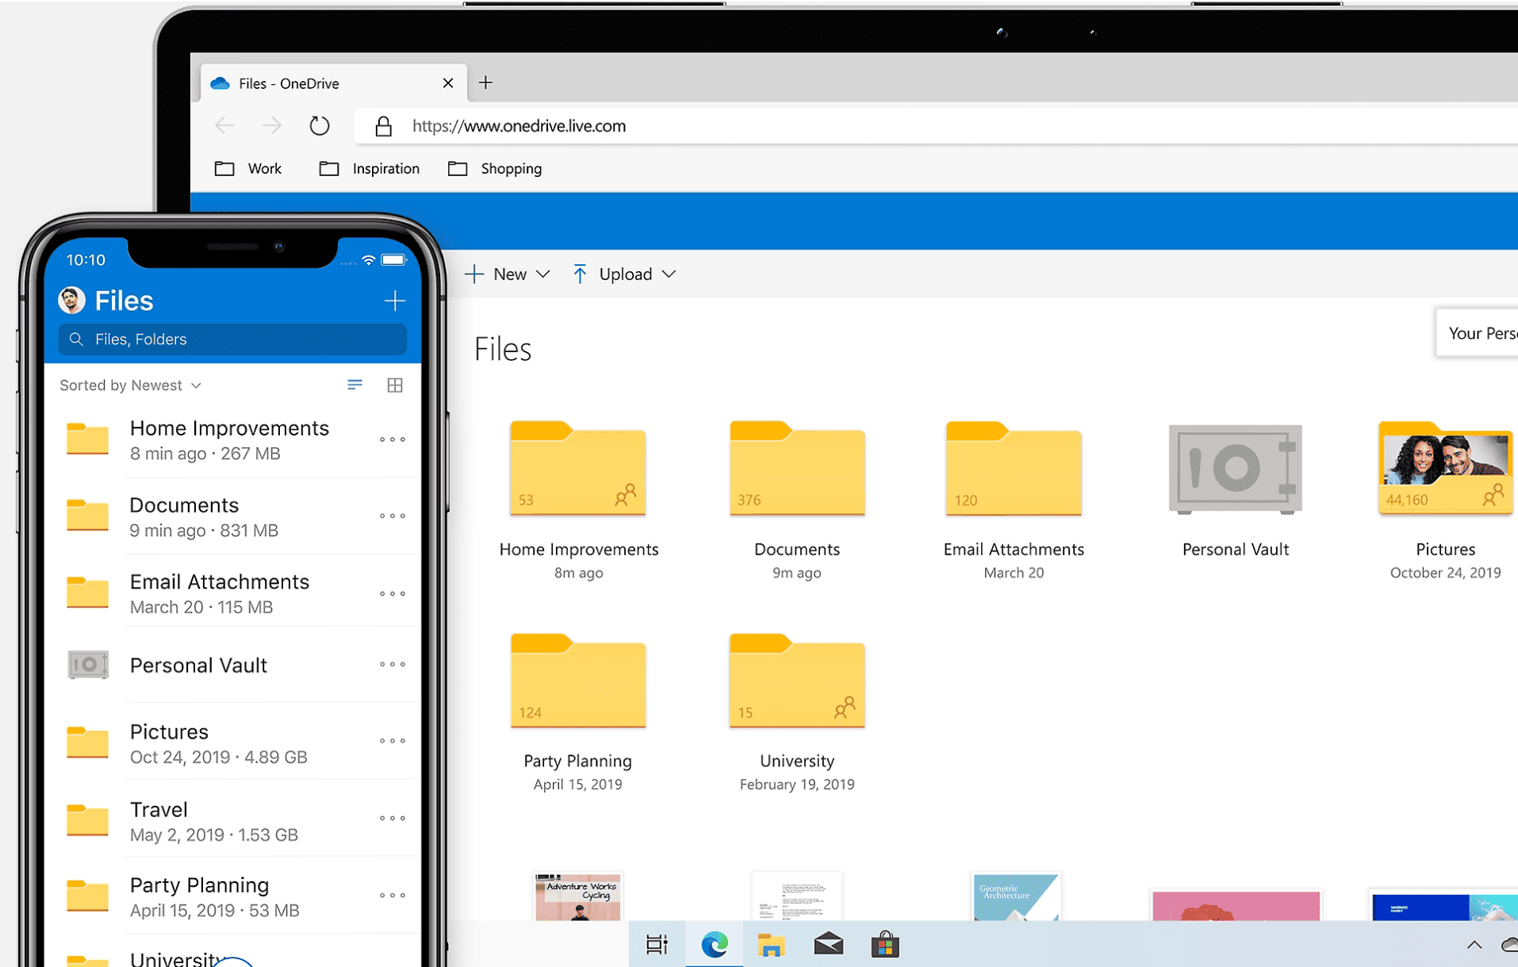Viewport: 1518px width, 967px height.
Task: Tap the Files, Folders search field
Action: pyautogui.click(x=232, y=340)
